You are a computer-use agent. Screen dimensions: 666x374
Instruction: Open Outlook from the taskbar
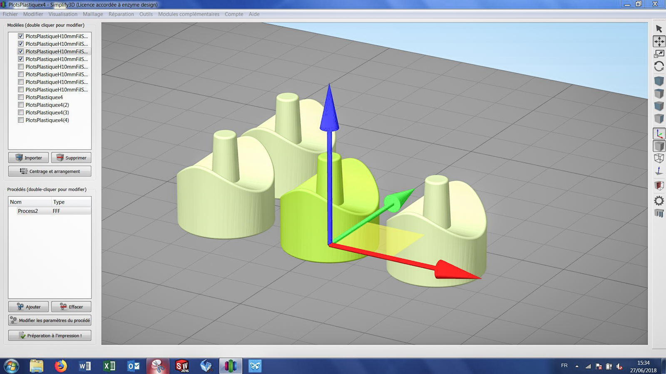pyautogui.click(x=133, y=366)
